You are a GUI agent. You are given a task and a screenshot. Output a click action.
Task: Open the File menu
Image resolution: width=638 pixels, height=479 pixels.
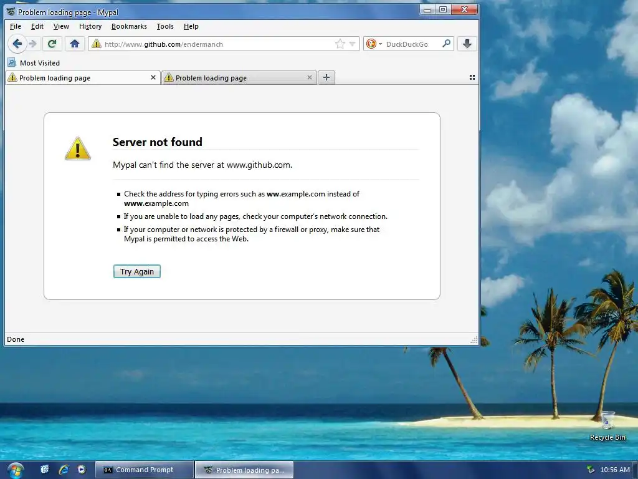click(16, 26)
